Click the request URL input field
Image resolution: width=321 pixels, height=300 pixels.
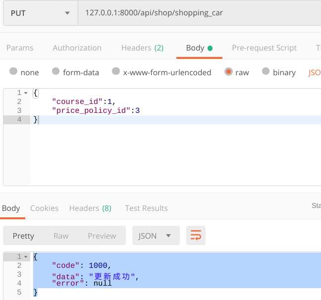(x=200, y=13)
